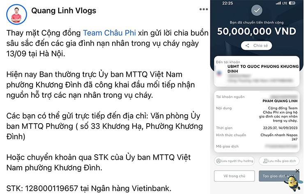Tap the signal strength LTE indicator
The image size is (304, 194).
(281, 3)
